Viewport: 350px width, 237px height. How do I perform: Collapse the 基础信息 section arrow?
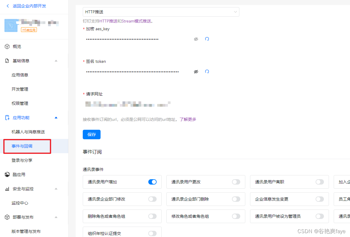coord(56,61)
